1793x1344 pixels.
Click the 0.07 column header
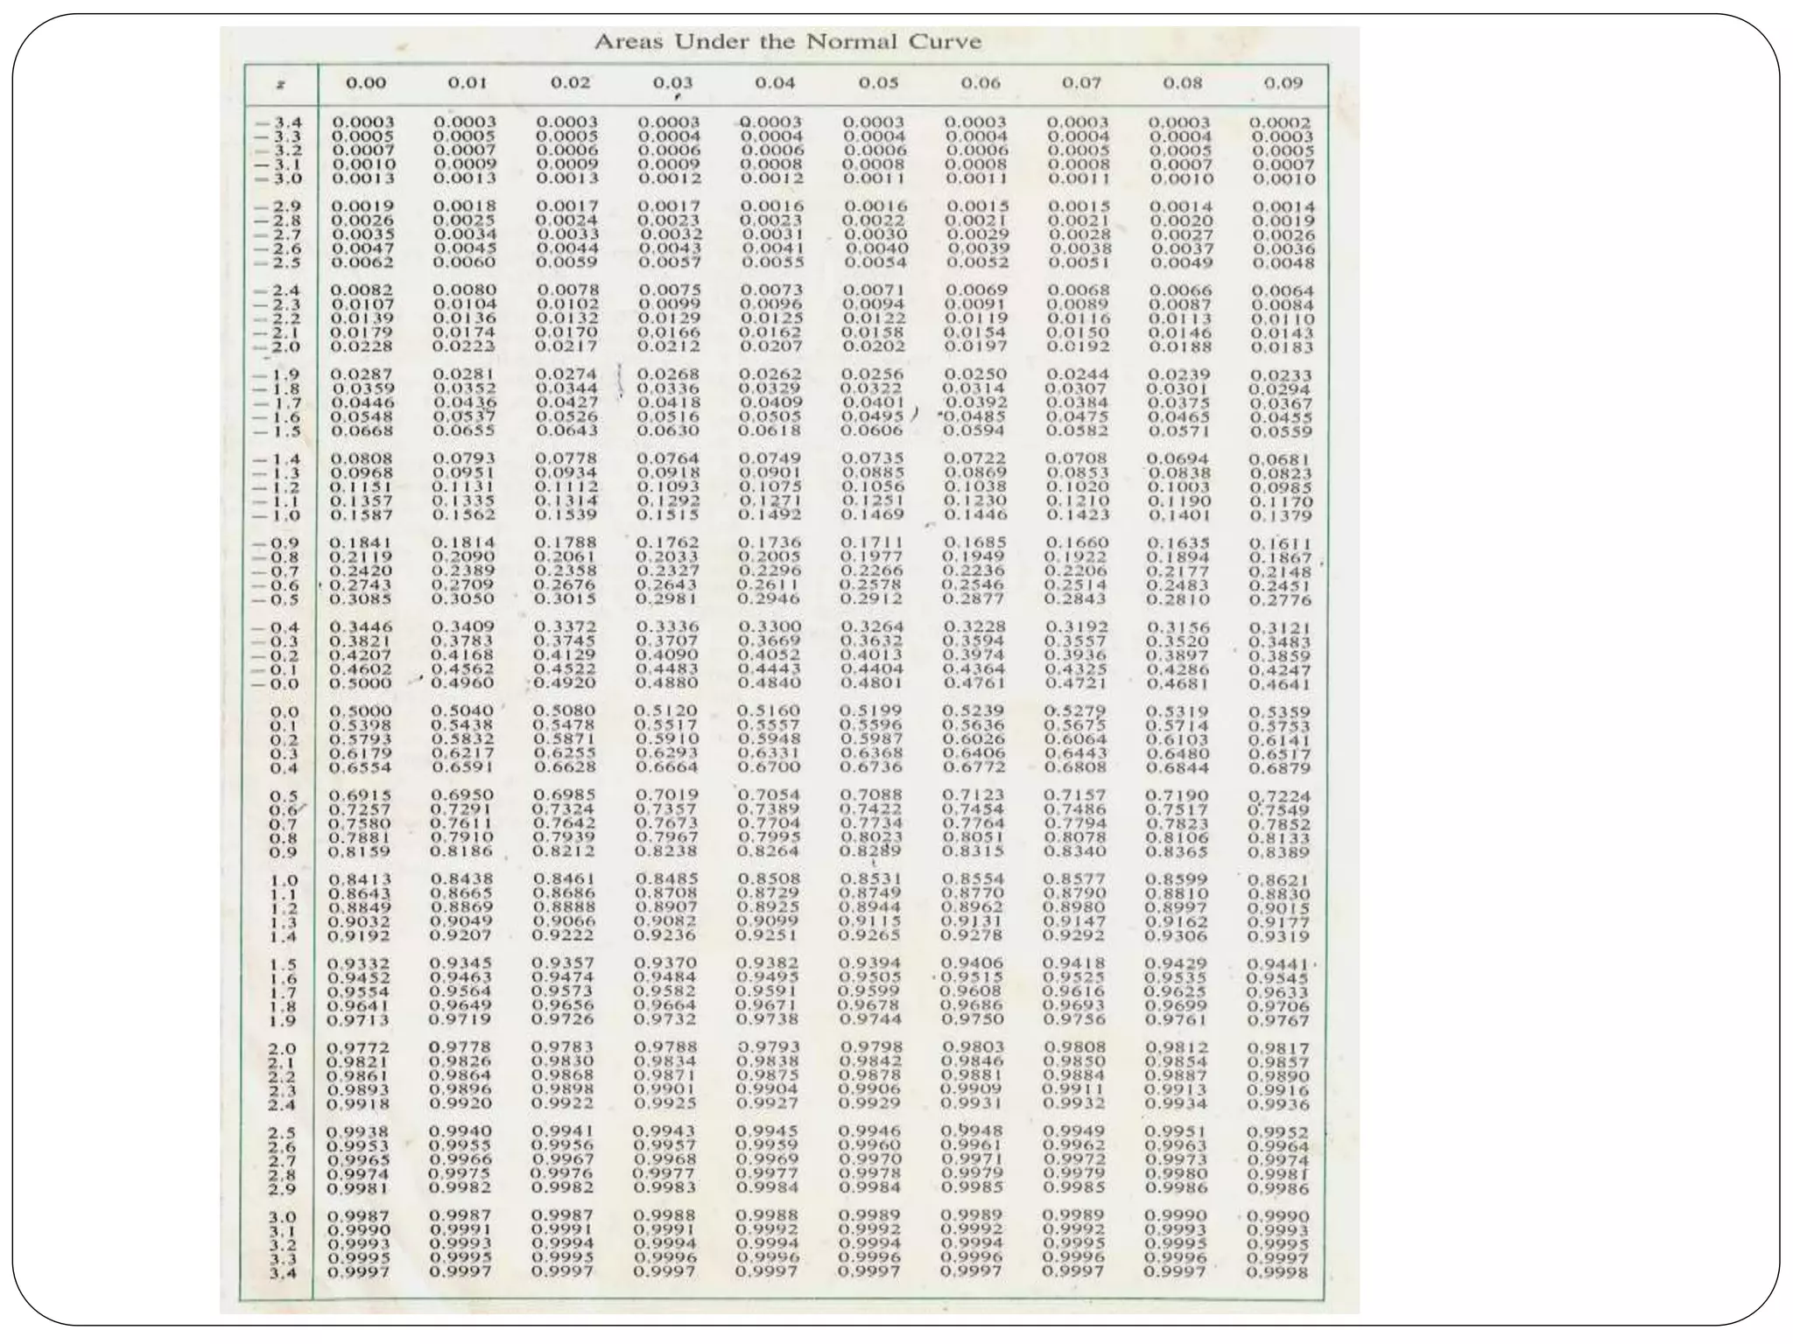tap(1081, 83)
